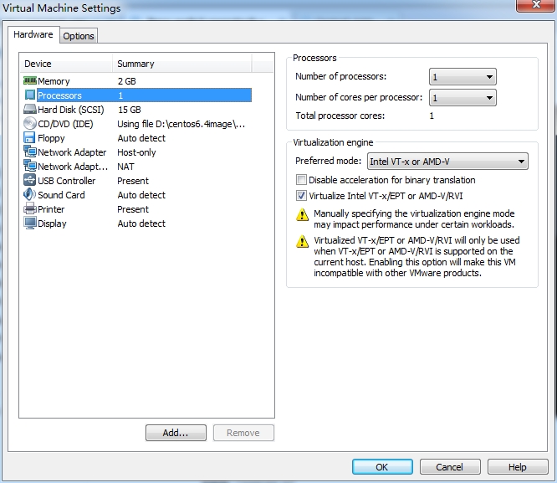Click the NAT Network Adapter icon
The height and width of the screenshot is (483, 557).
pos(30,166)
